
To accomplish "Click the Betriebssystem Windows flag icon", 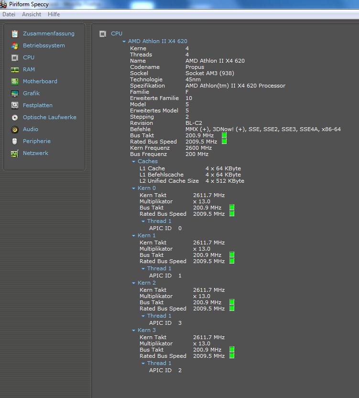I will (x=15, y=46).
